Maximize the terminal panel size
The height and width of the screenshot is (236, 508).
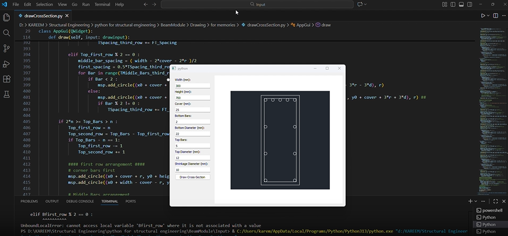pos(495,202)
